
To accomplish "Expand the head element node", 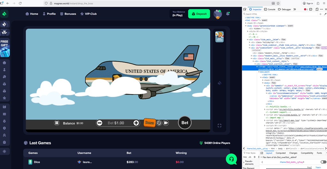I will click(246, 23).
